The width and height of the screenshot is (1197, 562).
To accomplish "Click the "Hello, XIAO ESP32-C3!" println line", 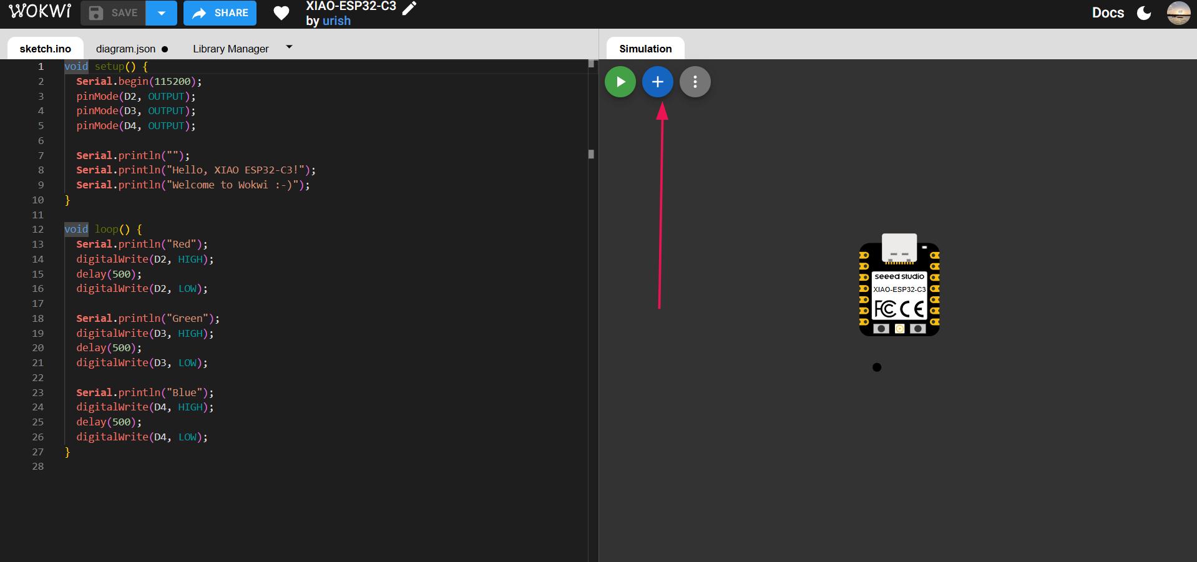I will (x=196, y=170).
